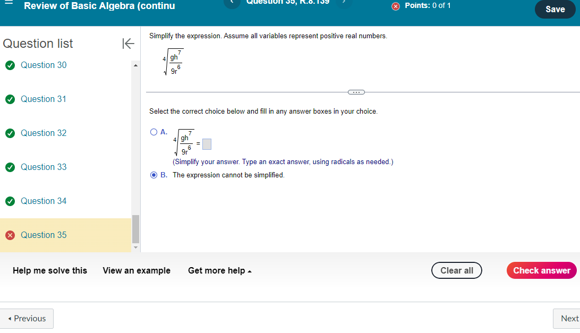View an example for this problem
580x333 pixels.
point(136,270)
